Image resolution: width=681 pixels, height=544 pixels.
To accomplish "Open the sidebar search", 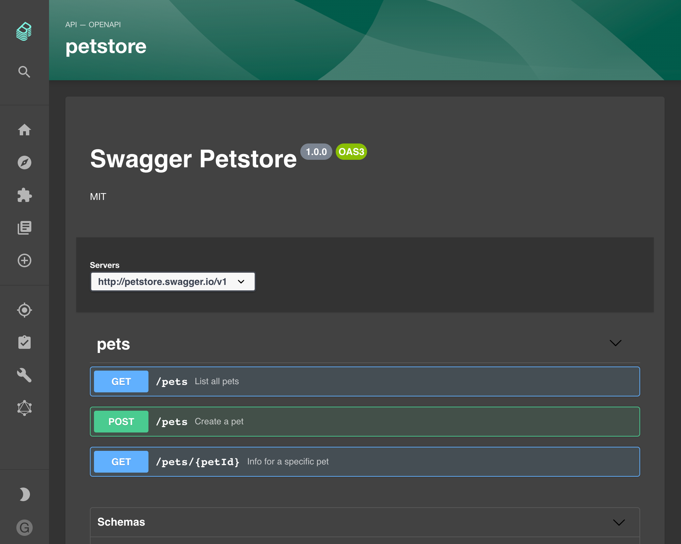I will click(24, 72).
